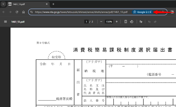Click the zoom out minus button
This screenshot has height=107, width=176.
pos(101,21)
